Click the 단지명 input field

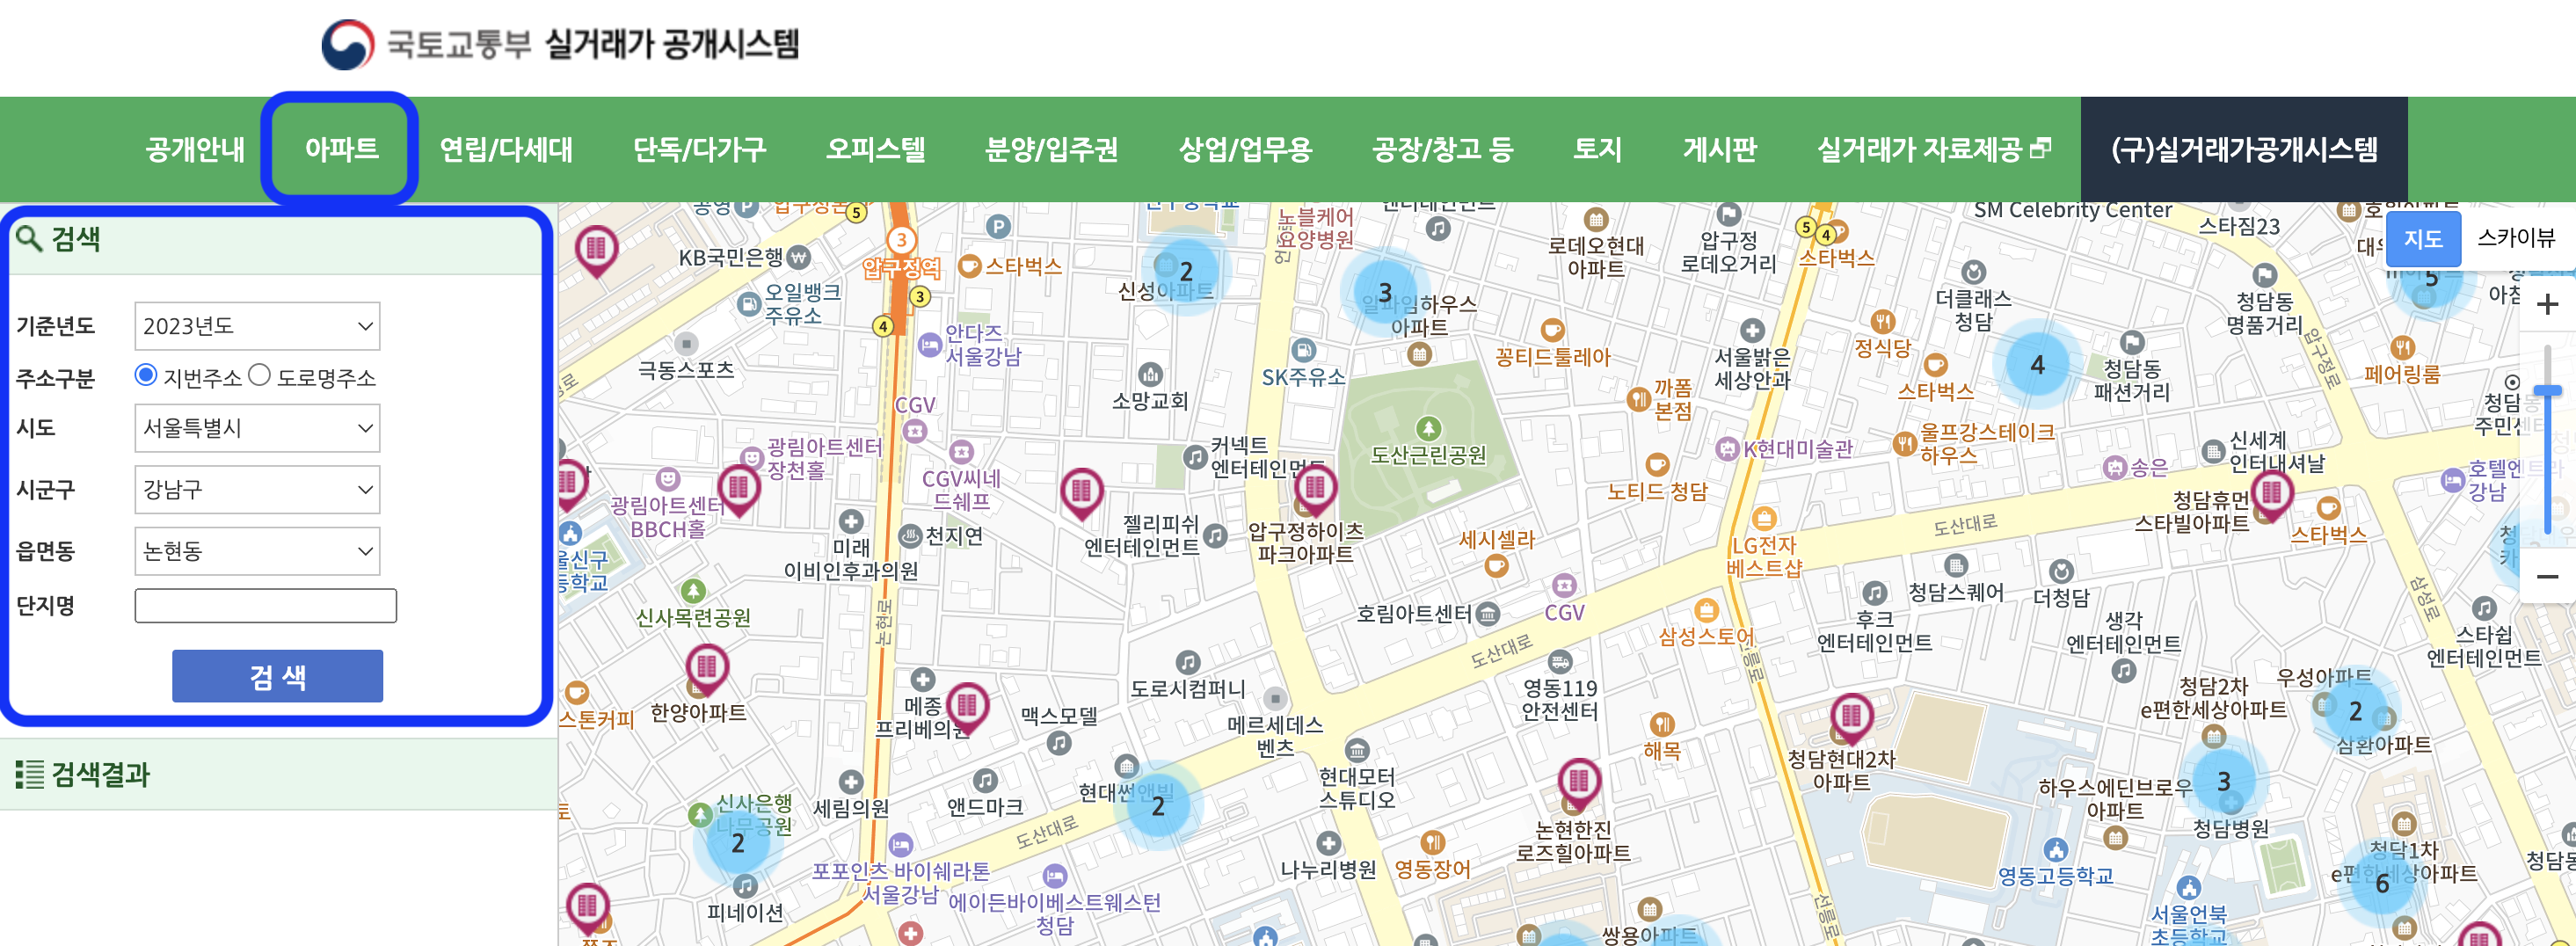click(x=265, y=605)
